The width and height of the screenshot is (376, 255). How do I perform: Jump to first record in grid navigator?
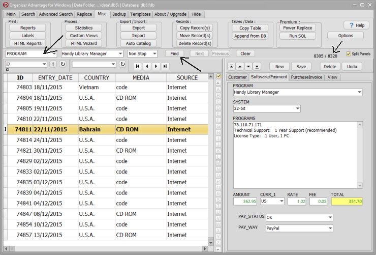click(x=137, y=66)
